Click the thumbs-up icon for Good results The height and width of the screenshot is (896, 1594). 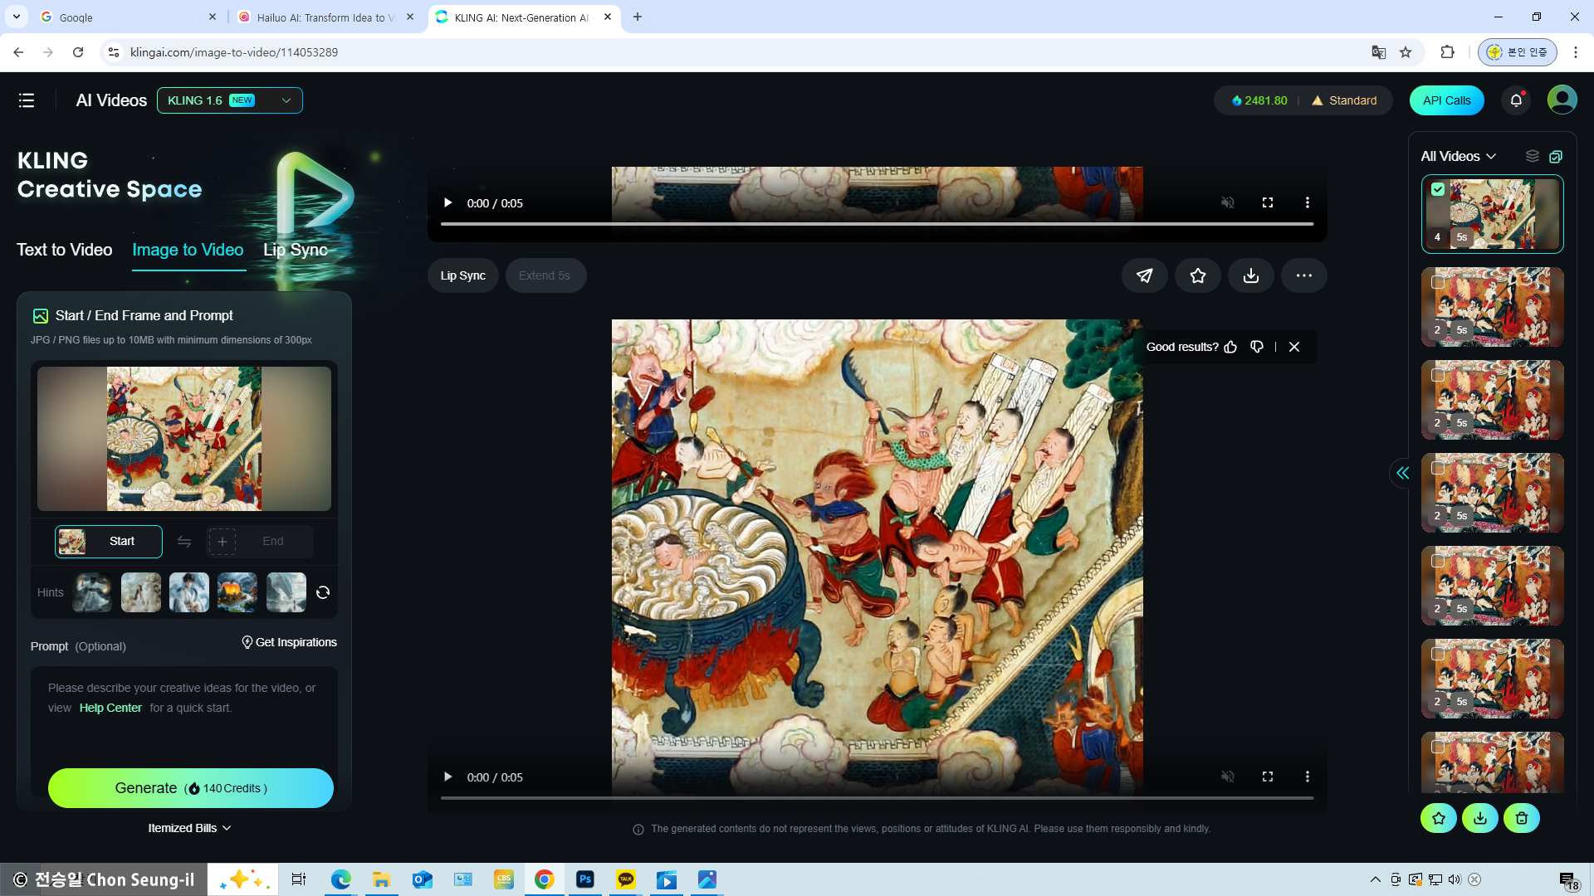click(x=1230, y=347)
